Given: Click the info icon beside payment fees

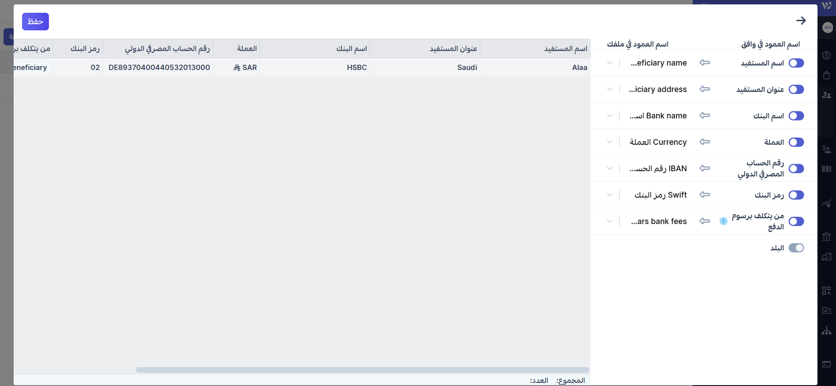Looking at the screenshot, I should pyautogui.click(x=723, y=221).
